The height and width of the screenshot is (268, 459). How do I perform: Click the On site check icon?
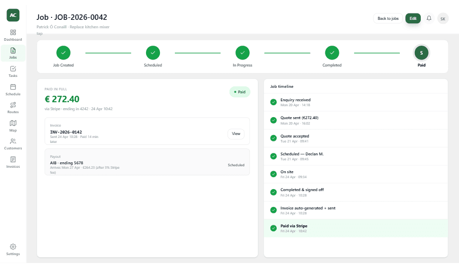[273, 174]
